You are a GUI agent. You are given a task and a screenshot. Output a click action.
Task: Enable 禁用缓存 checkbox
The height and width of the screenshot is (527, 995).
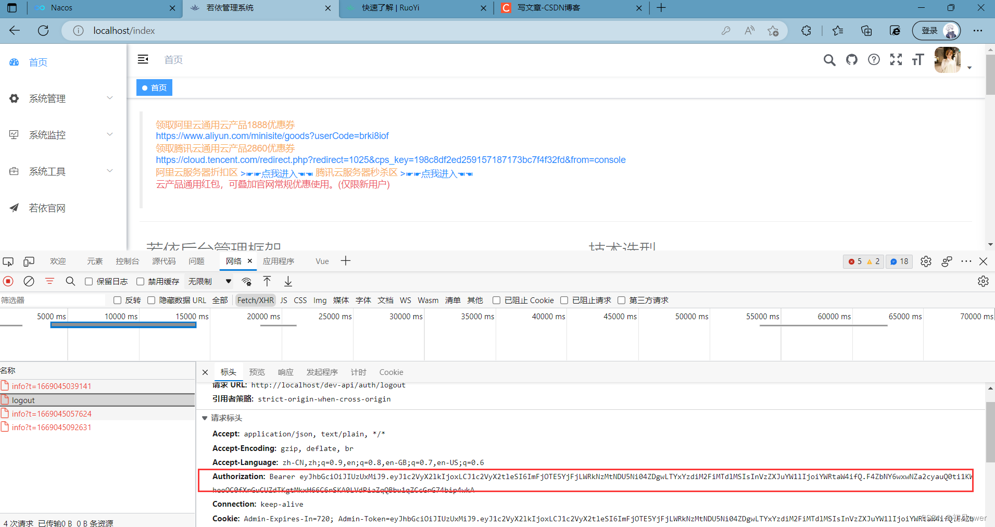tap(140, 282)
